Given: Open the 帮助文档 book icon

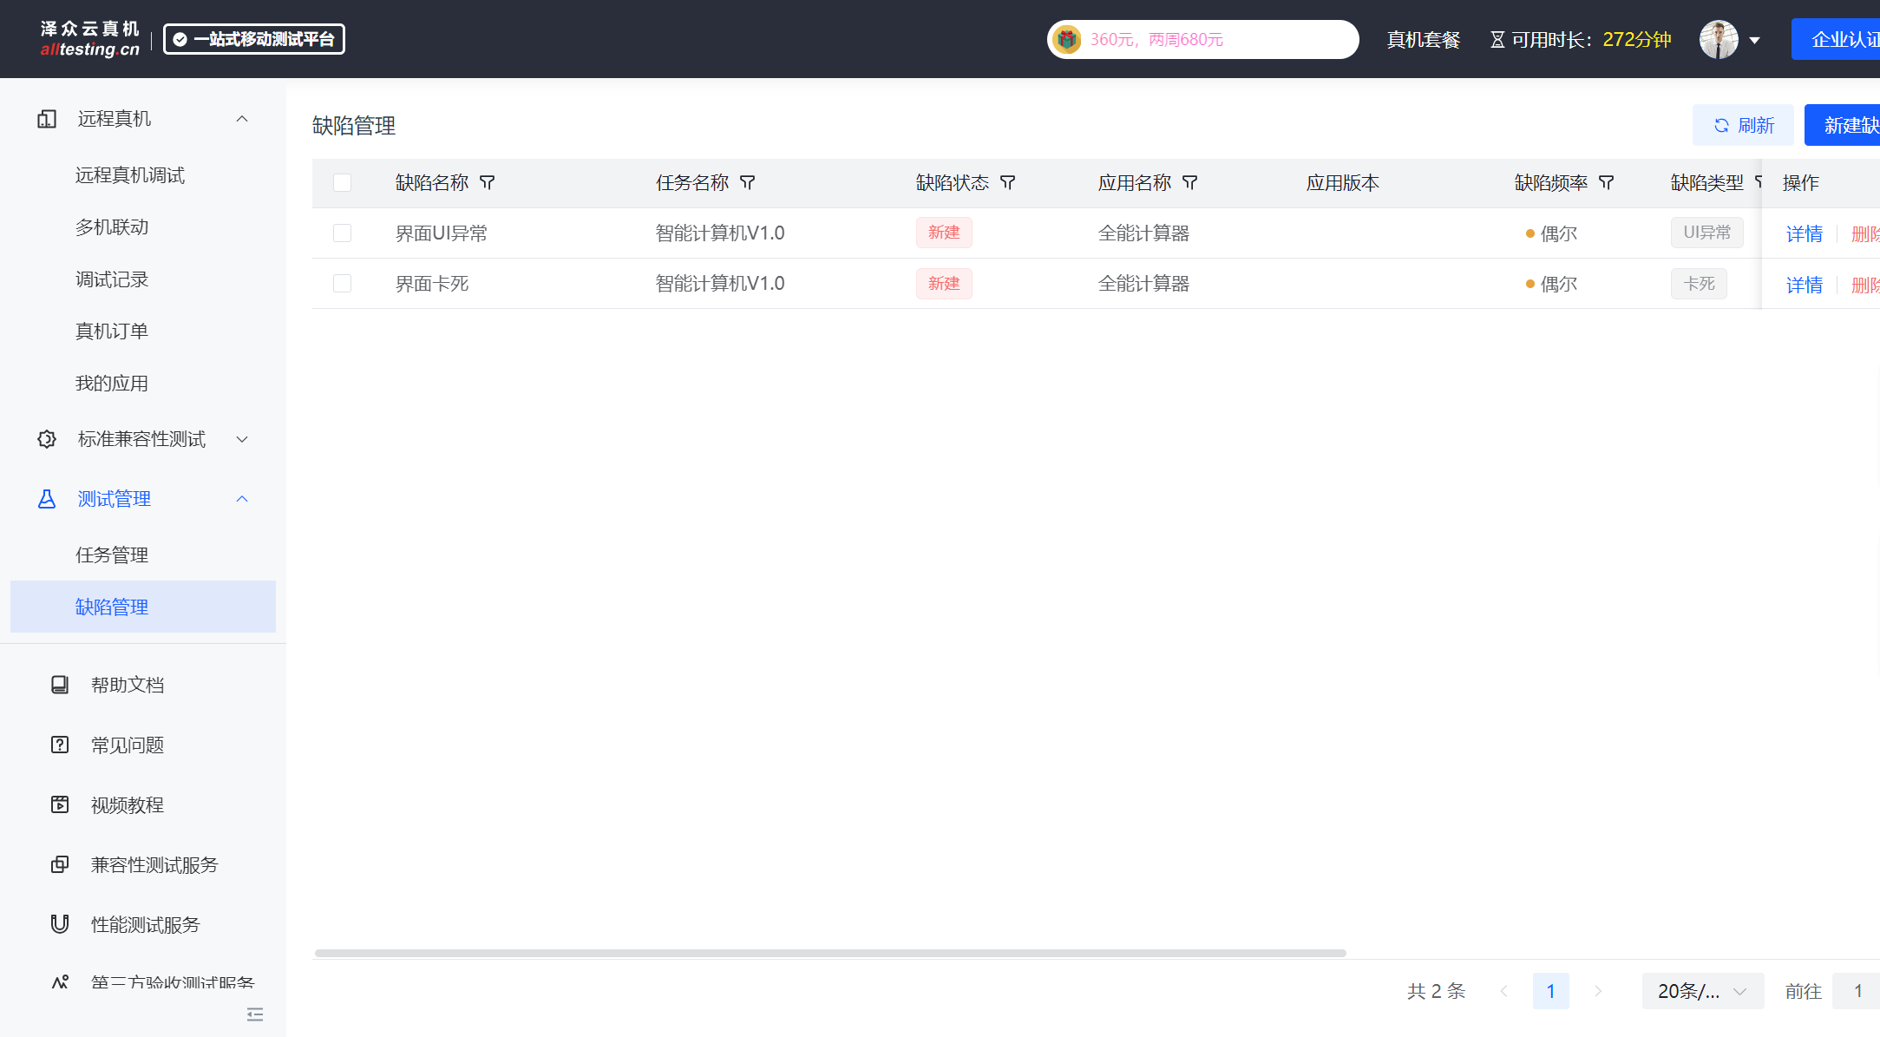Looking at the screenshot, I should pyautogui.click(x=60, y=685).
